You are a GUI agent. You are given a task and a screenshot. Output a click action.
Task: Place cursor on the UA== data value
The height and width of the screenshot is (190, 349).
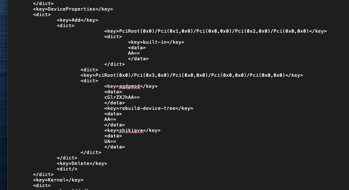(x=110, y=141)
